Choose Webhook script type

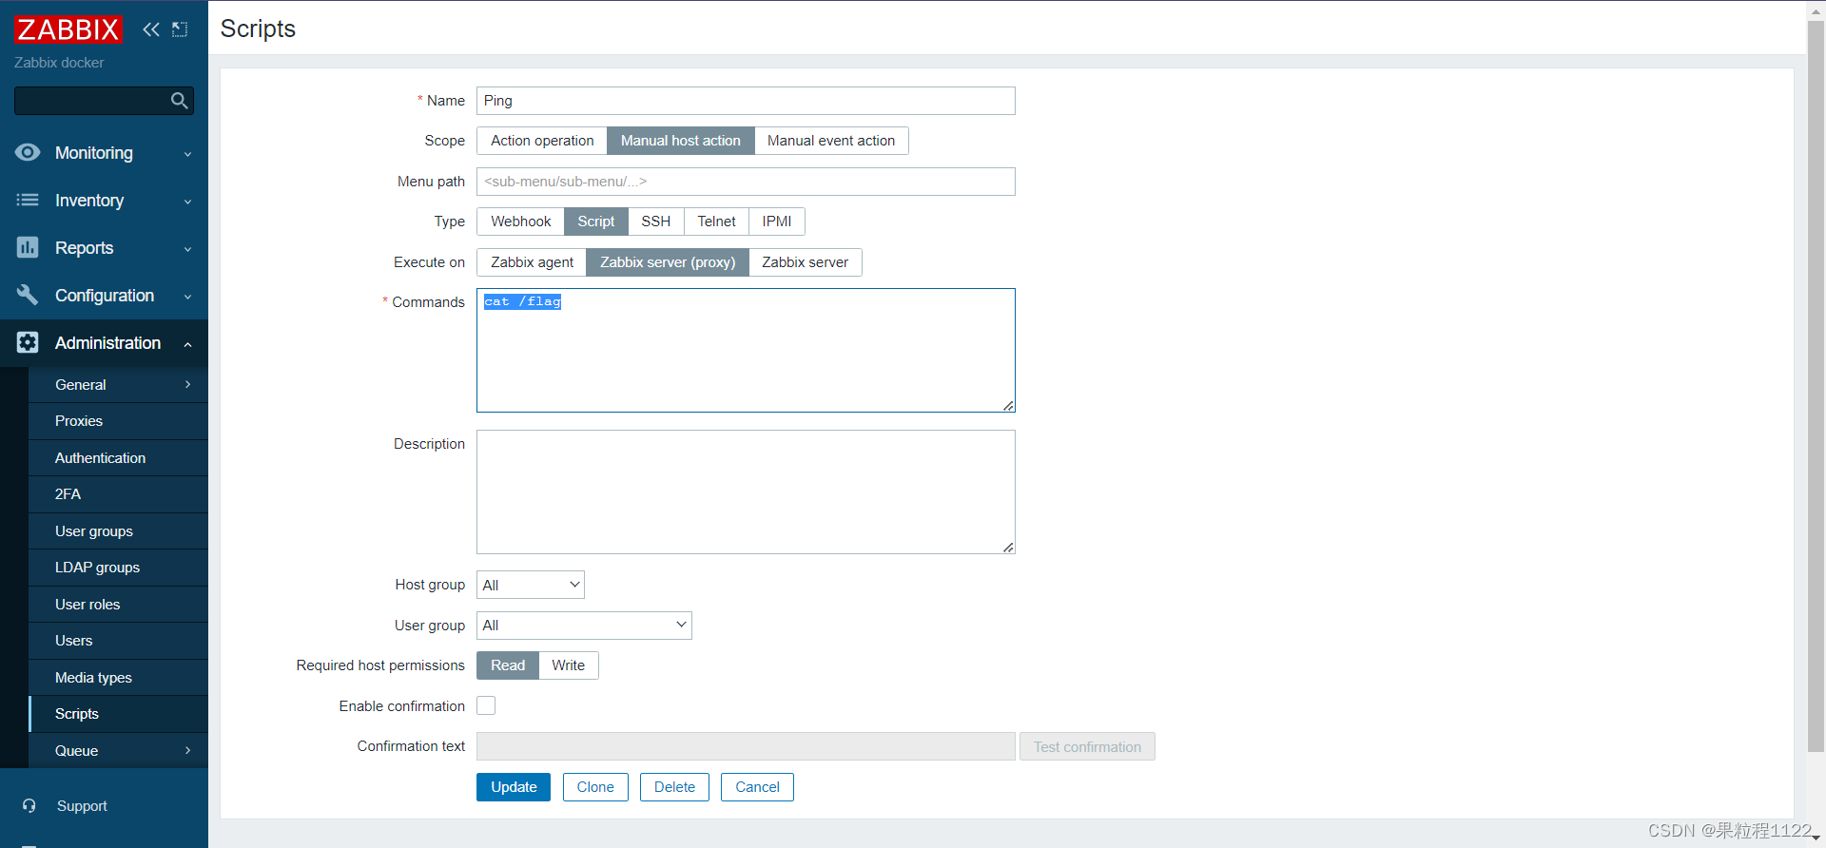pos(520,222)
